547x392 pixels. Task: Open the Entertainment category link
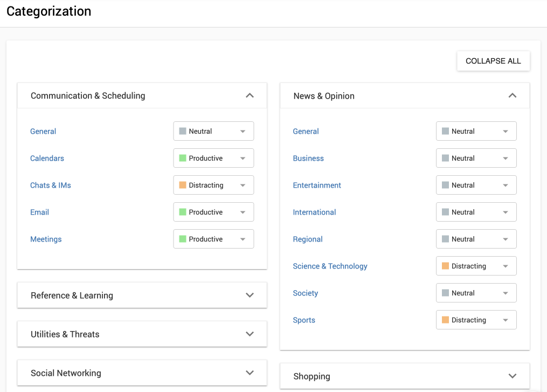coord(317,185)
